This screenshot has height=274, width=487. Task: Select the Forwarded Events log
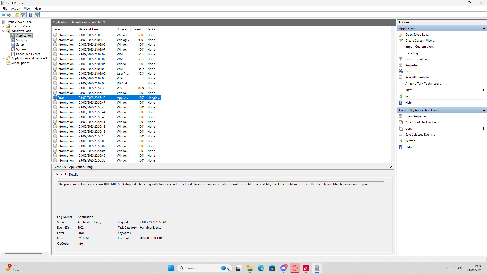(x=28, y=54)
